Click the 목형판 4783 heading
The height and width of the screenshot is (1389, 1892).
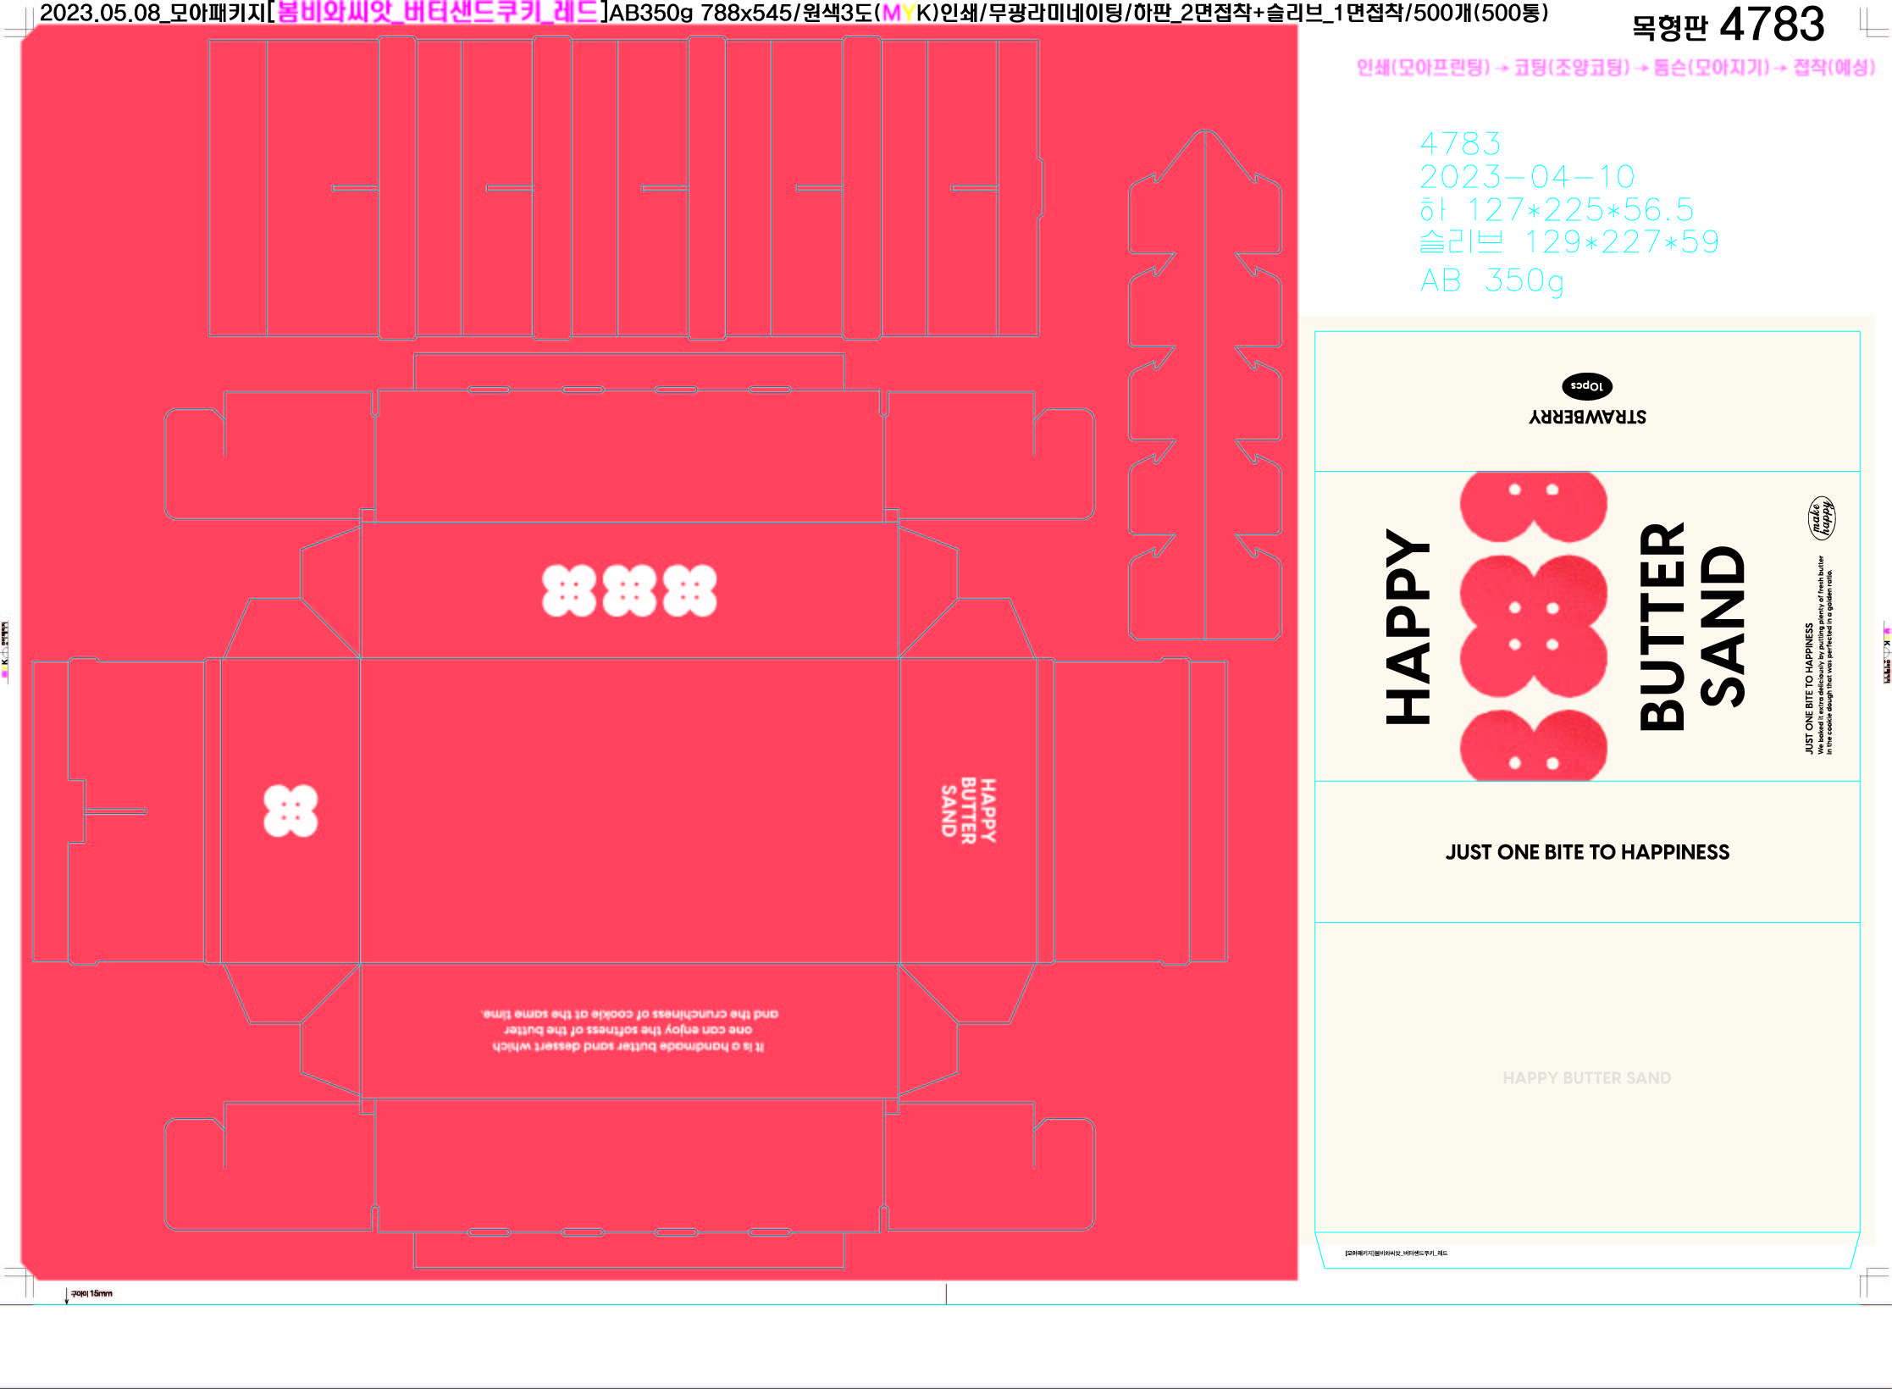1727,25
